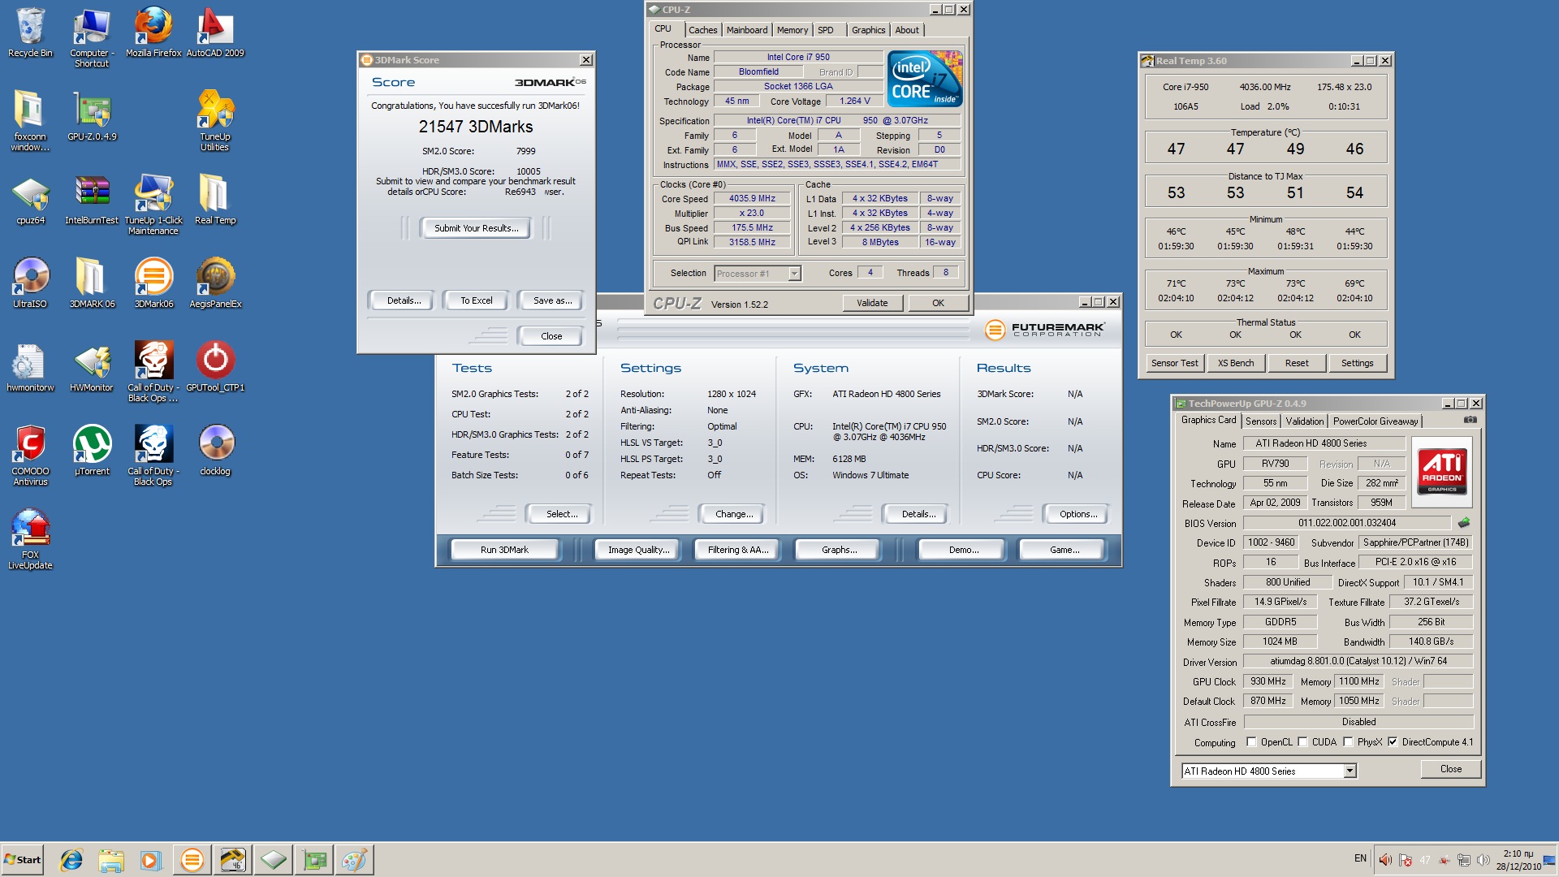
Task: Click the Validate button in CPU-Z
Action: pyautogui.click(x=872, y=303)
